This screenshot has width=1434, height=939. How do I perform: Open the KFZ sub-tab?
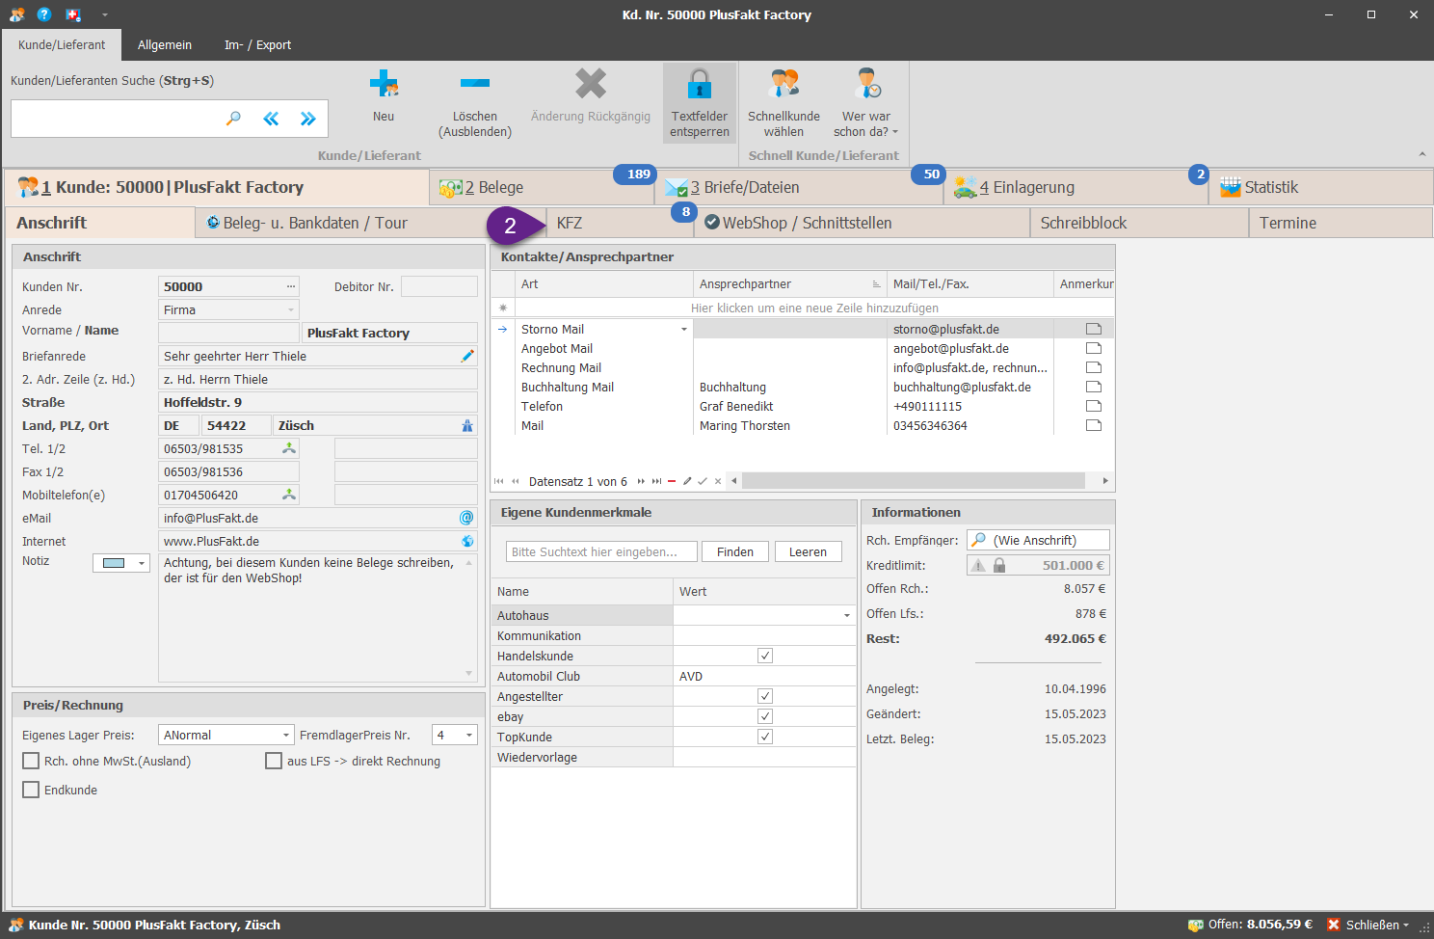[618, 223]
